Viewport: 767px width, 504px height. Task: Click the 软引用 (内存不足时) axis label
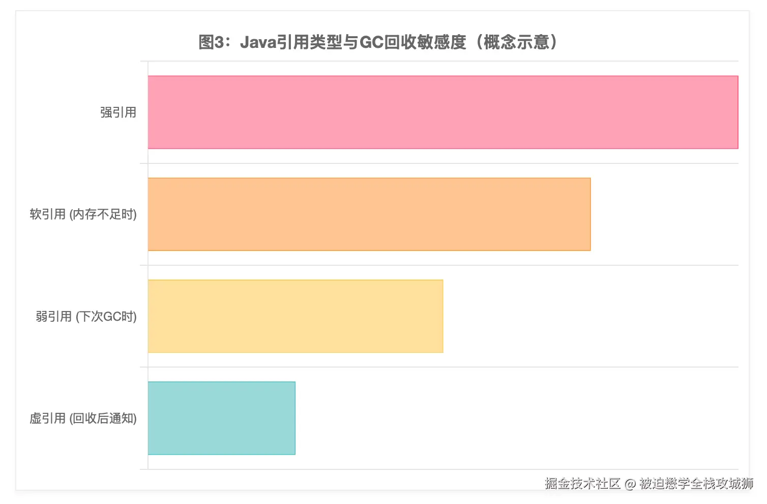(83, 214)
